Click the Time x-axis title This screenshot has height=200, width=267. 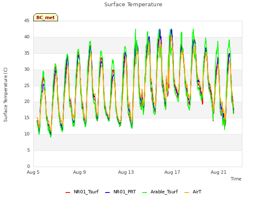236,179
